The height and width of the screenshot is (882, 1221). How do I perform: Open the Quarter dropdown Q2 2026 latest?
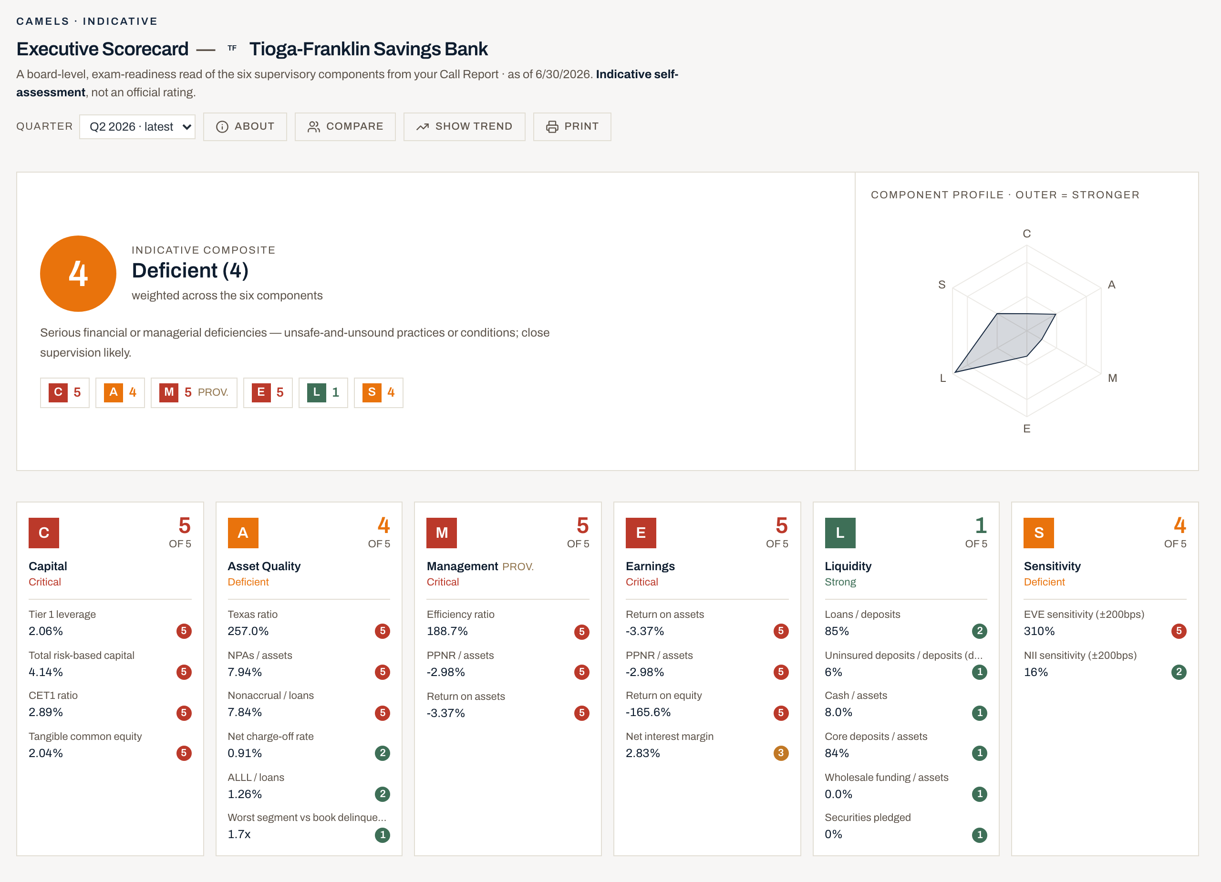(137, 126)
